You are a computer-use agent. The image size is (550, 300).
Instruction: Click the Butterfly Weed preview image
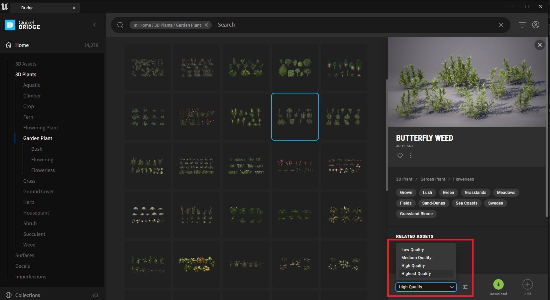click(467, 82)
